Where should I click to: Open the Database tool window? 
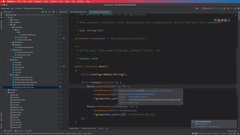click(239, 16)
